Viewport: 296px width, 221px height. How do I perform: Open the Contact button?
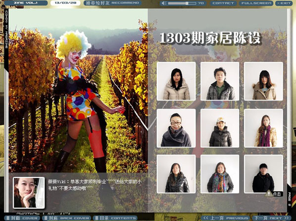point(223,3)
